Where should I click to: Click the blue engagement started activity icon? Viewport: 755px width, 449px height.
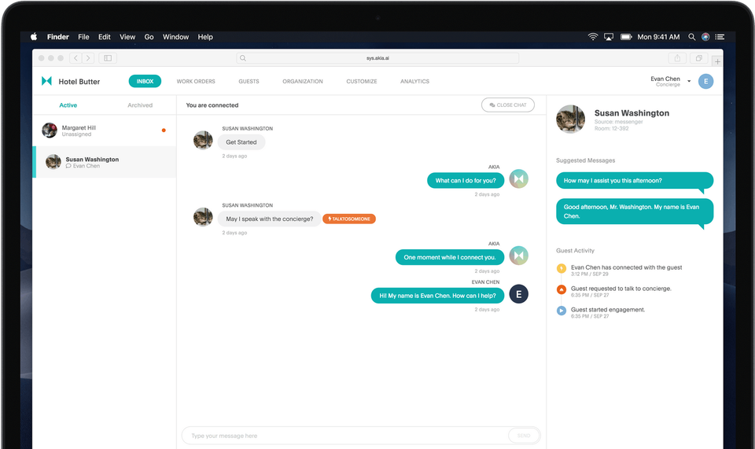point(562,311)
